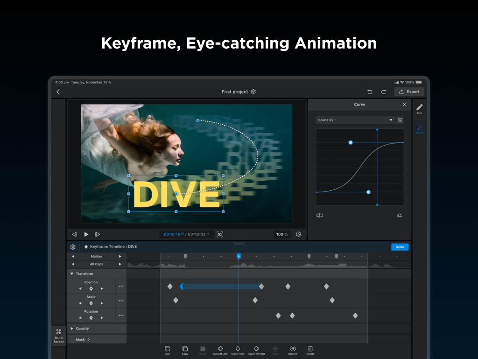478x359 pixels.
Task: Expand the Mask section
Action: [82, 339]
